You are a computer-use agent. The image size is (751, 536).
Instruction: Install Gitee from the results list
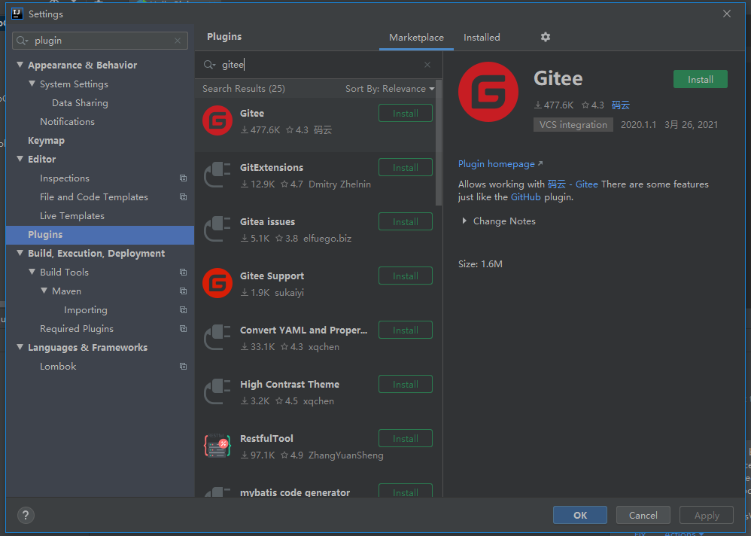pyautogui.click(x=405, y=114)
